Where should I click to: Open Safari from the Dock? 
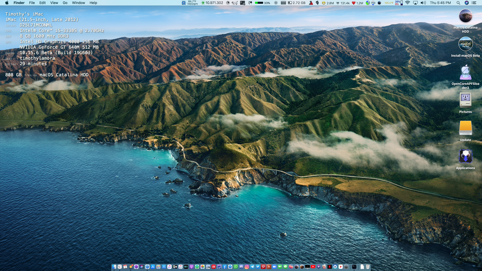point(147,267)
